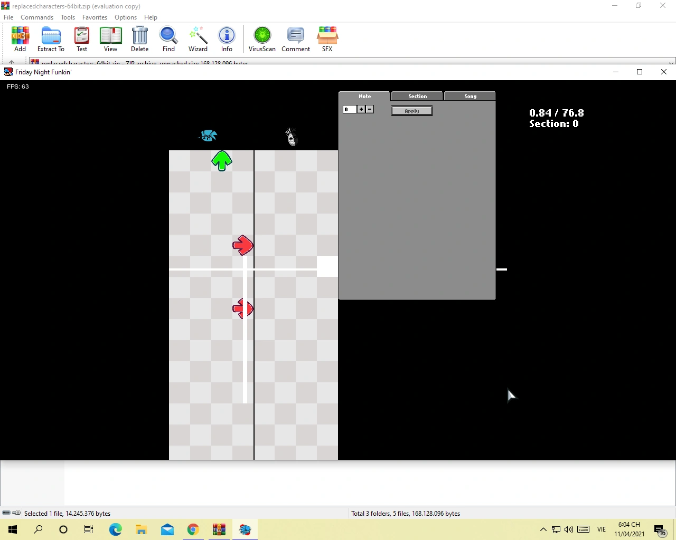Click the white highlighted grid cell
The image size is (676, 540).
(327, 266)
